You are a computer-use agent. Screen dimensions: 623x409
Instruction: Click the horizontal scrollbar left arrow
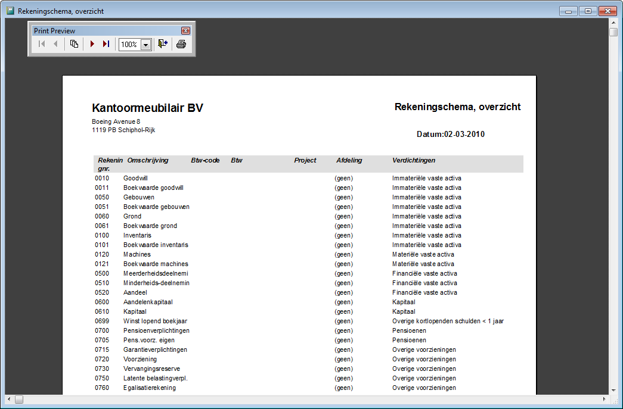(9, 399)
